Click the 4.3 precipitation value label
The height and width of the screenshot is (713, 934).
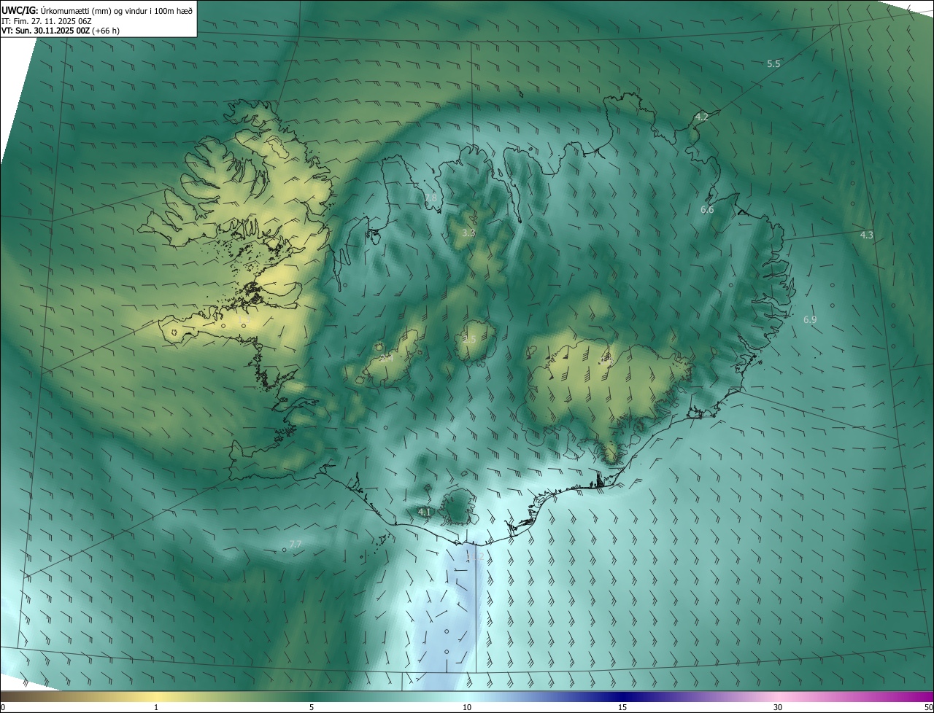(x=866, y=235)
